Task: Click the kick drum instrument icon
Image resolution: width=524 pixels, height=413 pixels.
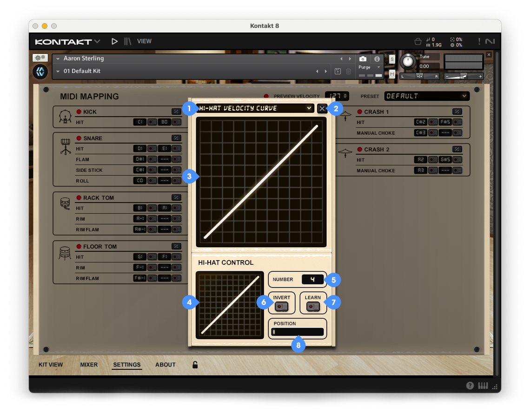Action: [x=65, y=117]
